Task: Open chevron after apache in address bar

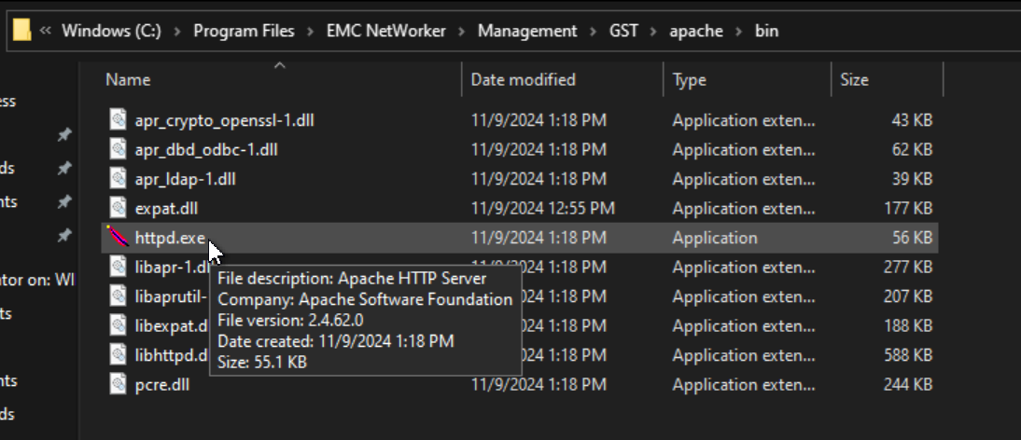Action: [739, 31]
